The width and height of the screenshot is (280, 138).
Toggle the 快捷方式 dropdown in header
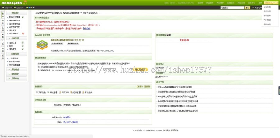tap(271, 3)
